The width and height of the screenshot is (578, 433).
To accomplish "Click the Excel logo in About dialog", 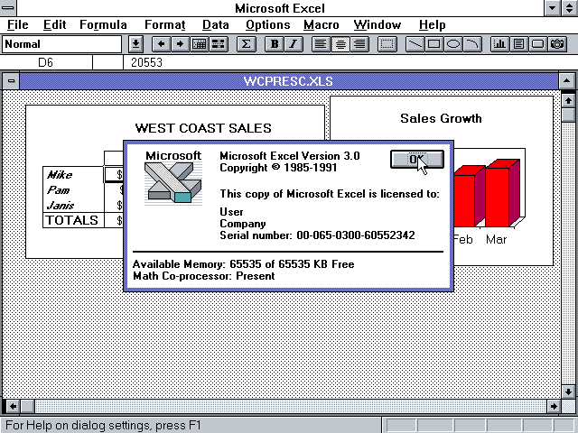I will pos(173,183).
